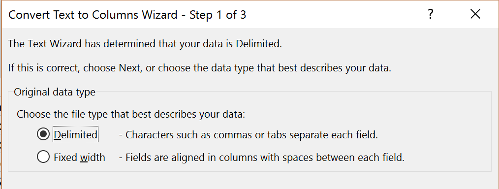Click the word Characters in the Delimited description
The height and width of the screenshot is (189, 499).
click(150, 135)
